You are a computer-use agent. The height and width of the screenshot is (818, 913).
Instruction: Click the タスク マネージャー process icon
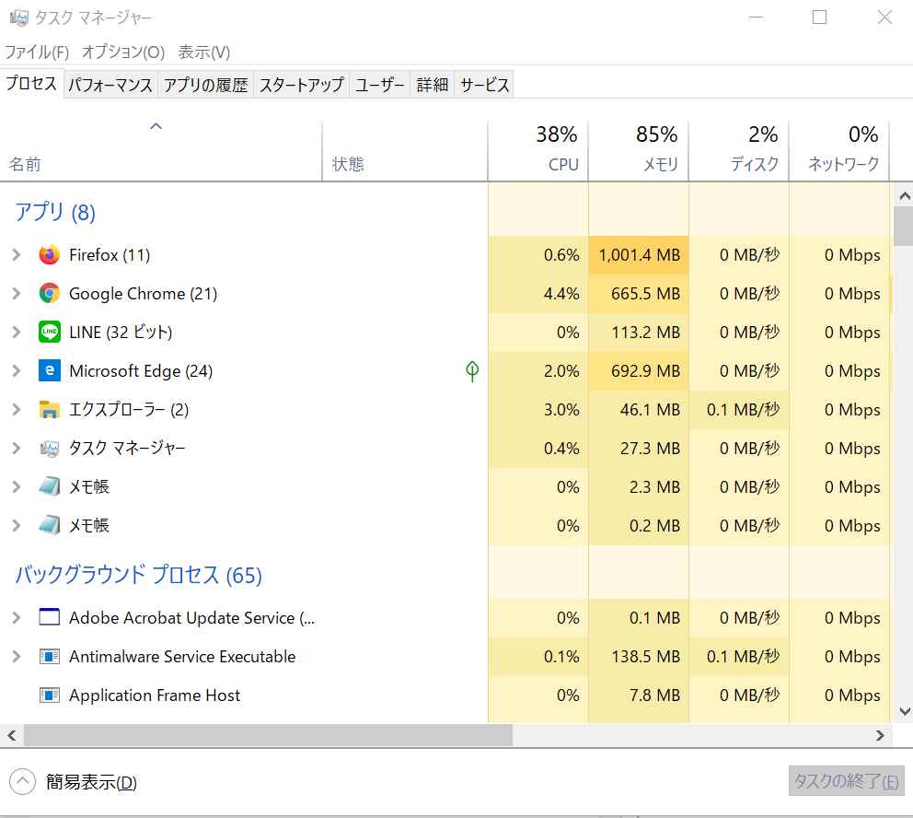tap(50, 449)
